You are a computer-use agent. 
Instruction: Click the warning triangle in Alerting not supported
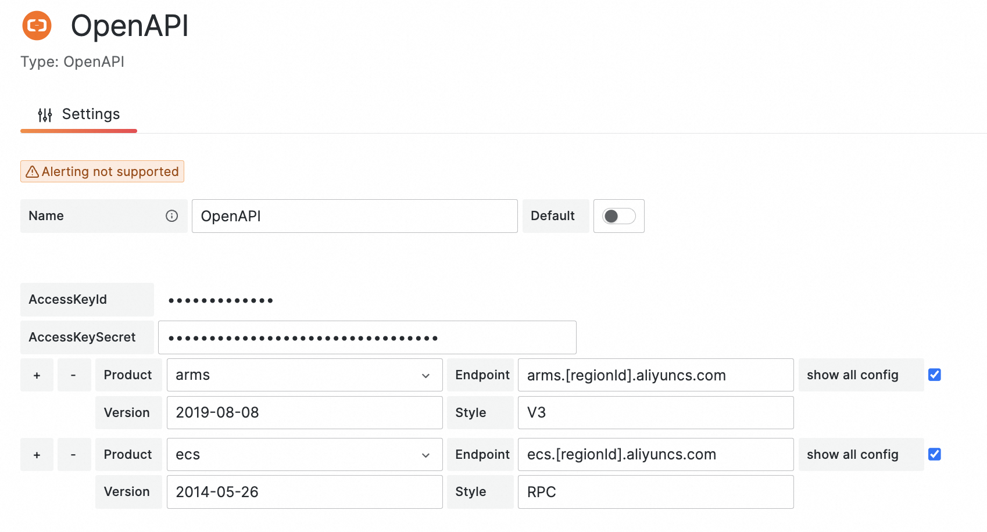(32, 171)
